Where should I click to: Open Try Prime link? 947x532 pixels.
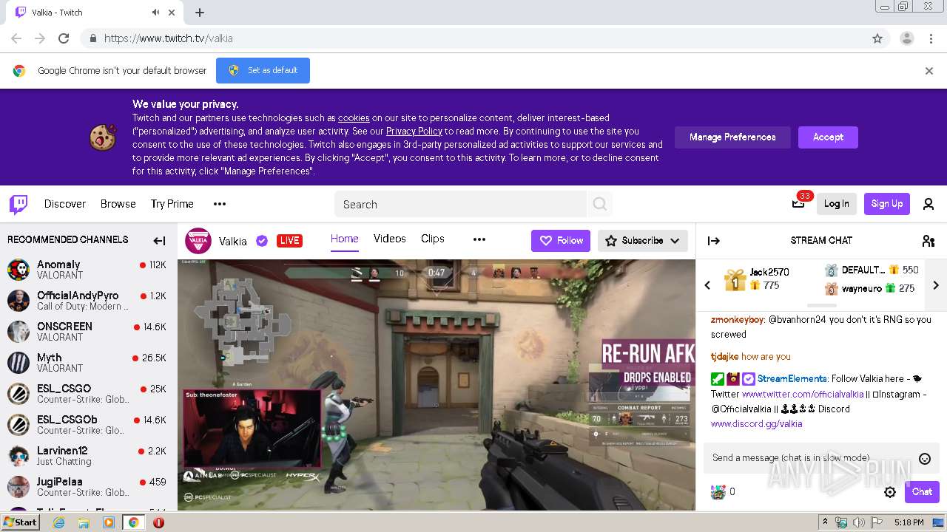[172, 204]
